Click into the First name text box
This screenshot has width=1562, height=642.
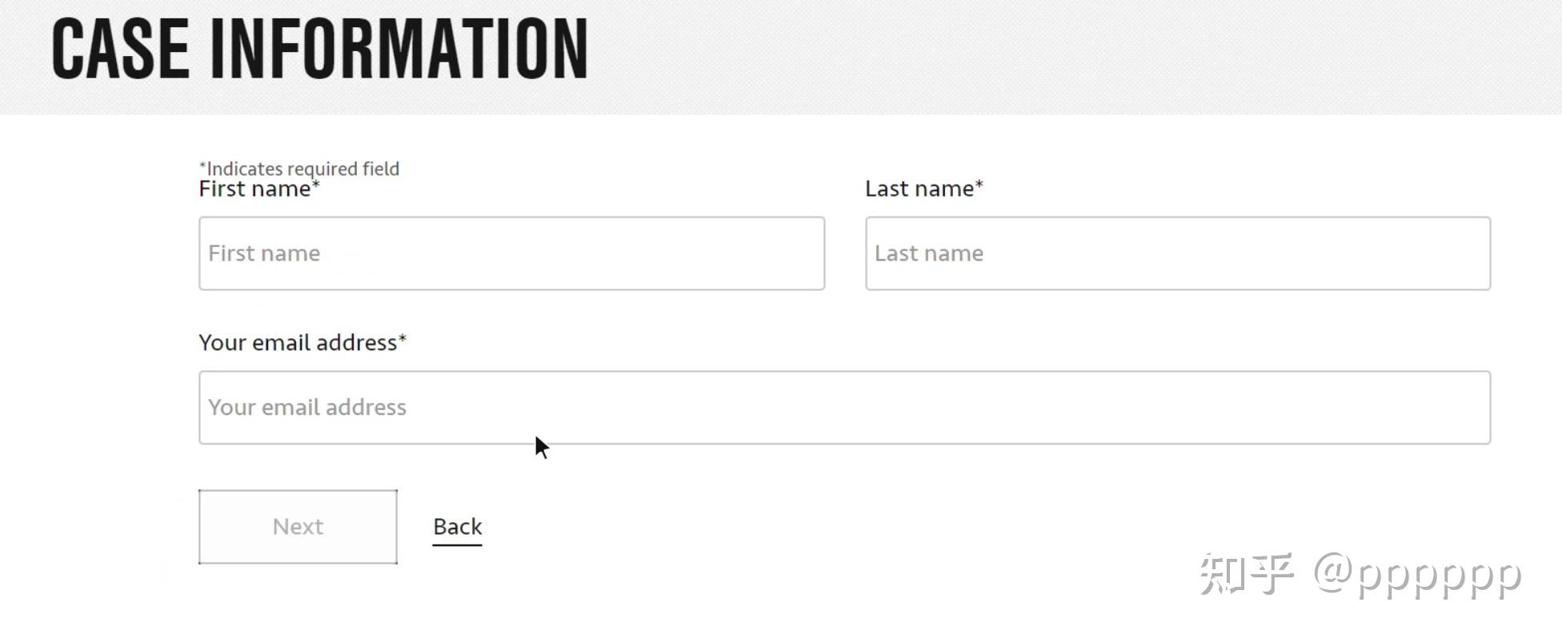click(511, 253)
